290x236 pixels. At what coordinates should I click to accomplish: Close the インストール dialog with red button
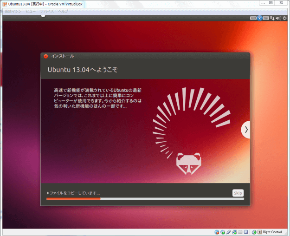45,56
